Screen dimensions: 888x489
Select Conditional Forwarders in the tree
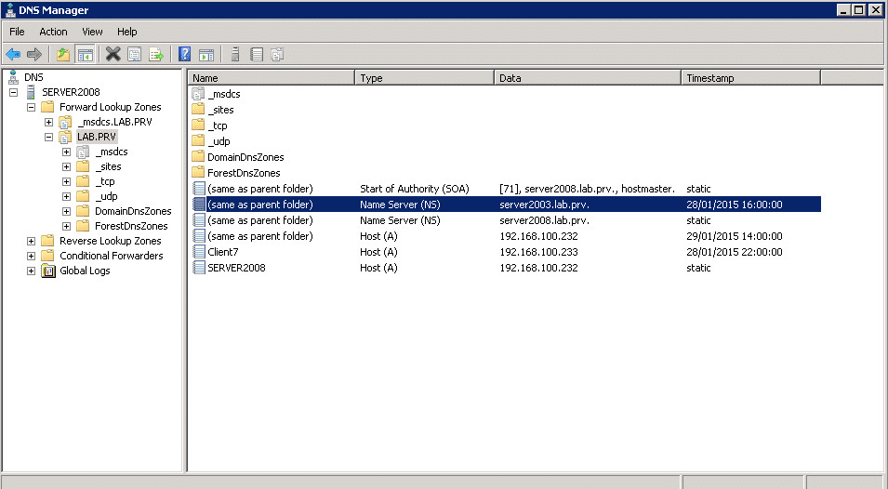[112, 256]
